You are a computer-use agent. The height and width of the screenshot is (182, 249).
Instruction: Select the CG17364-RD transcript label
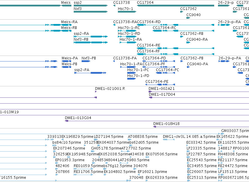149,22
